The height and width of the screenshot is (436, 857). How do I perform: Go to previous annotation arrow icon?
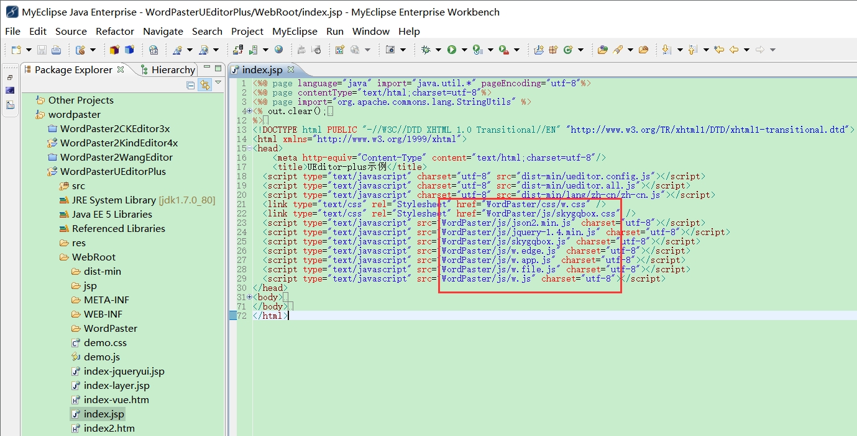693,50
